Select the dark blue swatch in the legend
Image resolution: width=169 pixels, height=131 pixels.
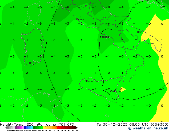(x=25, y=128)
